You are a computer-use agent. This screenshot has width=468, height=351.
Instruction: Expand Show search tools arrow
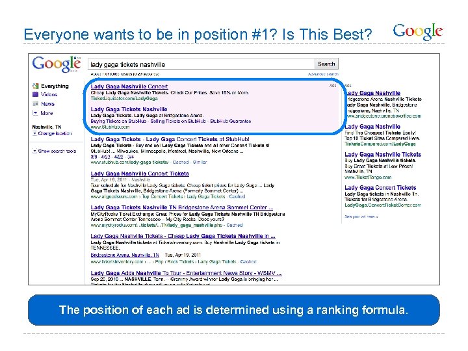coord(34,151)
